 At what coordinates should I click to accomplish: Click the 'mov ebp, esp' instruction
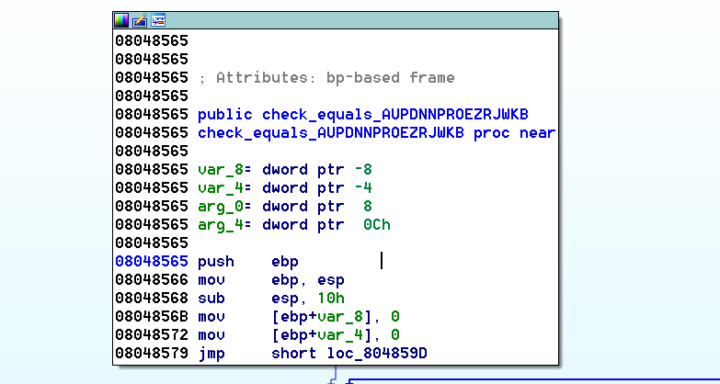click(x=271, y=280)
